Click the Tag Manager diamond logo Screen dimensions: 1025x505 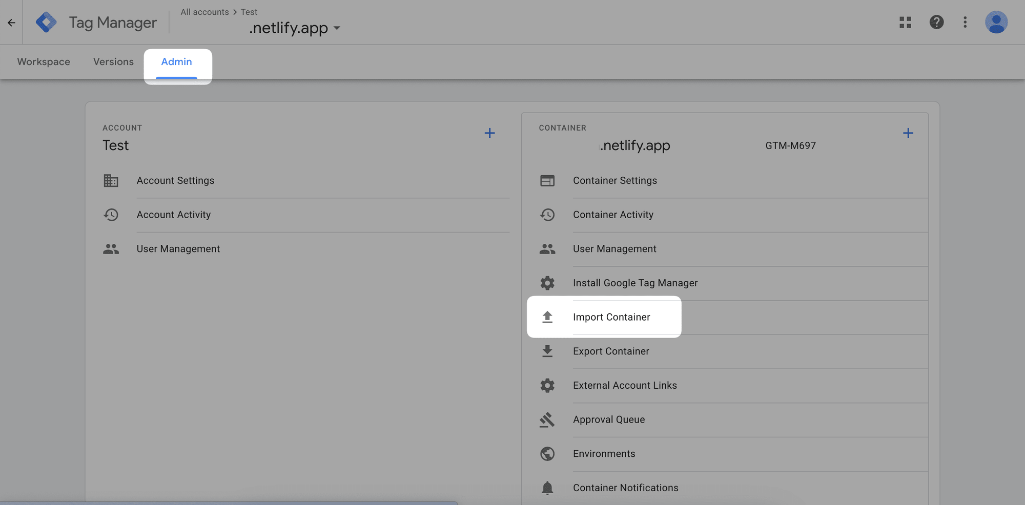pyautogui.click(x=46, y=23)
